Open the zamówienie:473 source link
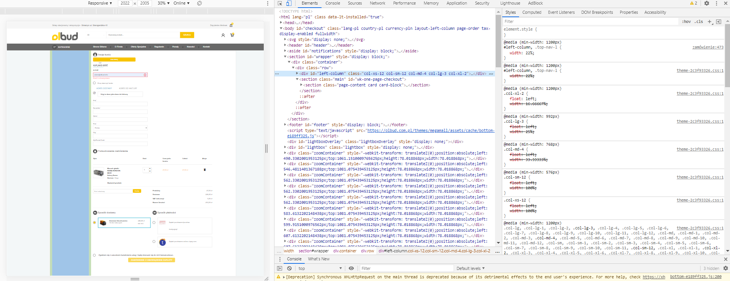The image size is (730, 281). (707, 47)
